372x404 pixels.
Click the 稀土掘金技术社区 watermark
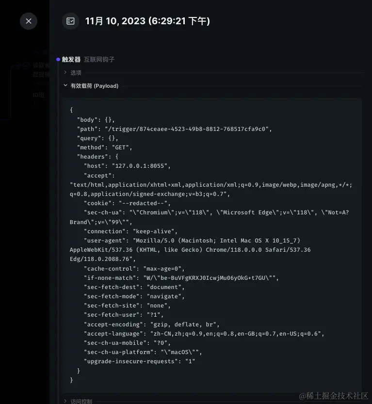click(x=334, y=396)
